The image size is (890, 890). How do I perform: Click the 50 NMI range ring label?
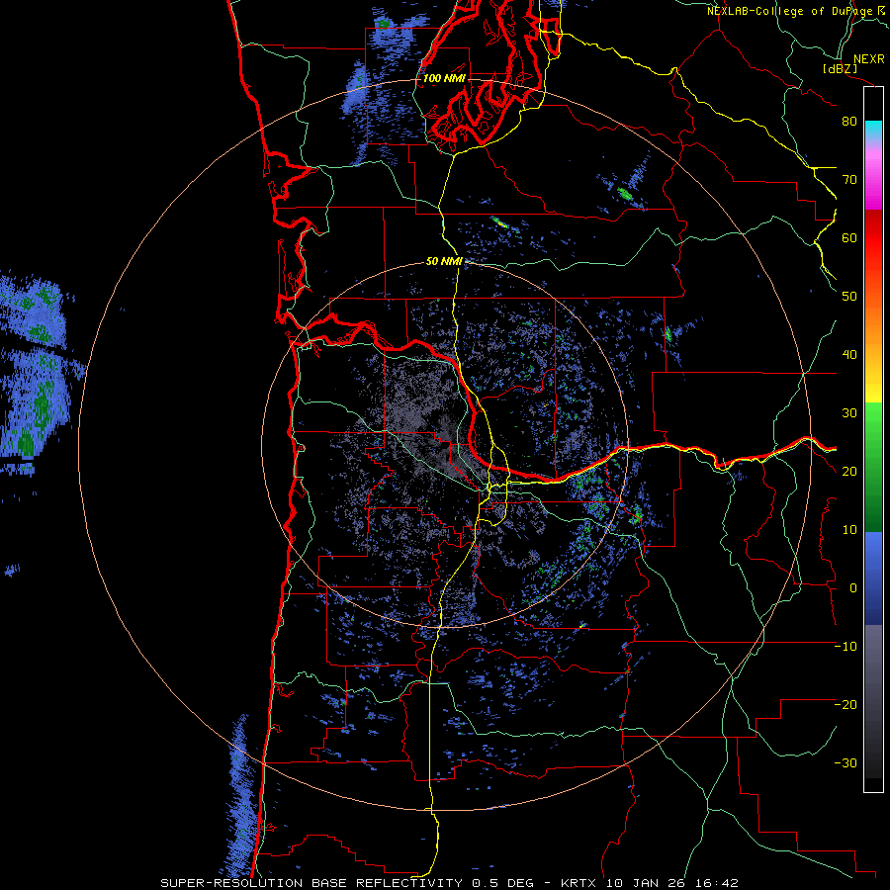tap(444, 261)
